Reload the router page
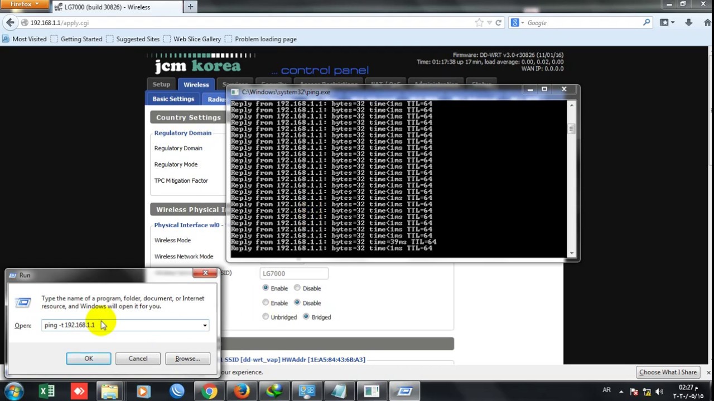The width and height of the screenshot is (714, 401). click(498, 23)
